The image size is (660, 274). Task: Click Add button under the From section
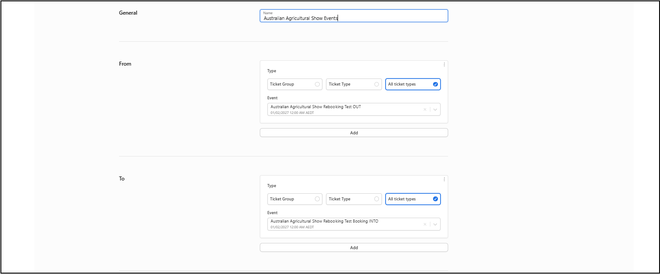(x=354, y=133)
